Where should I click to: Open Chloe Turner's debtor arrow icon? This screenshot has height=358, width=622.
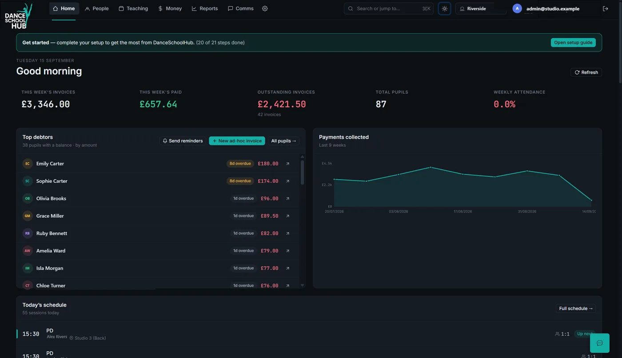[287, 286]
